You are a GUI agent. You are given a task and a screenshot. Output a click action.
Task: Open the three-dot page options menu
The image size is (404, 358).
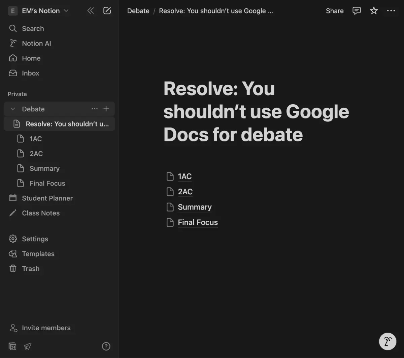(391, 11)
